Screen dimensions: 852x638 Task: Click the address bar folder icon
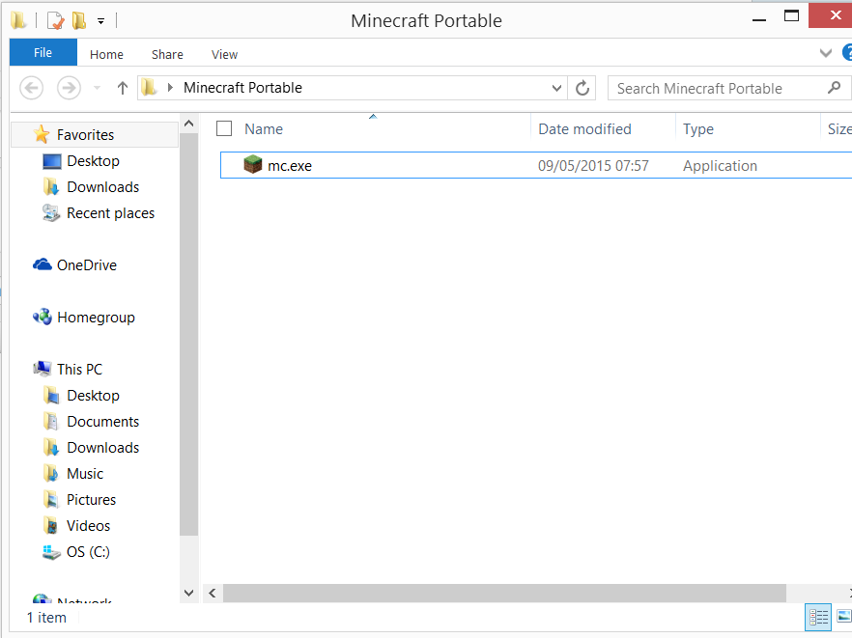[x=149, y=88]
